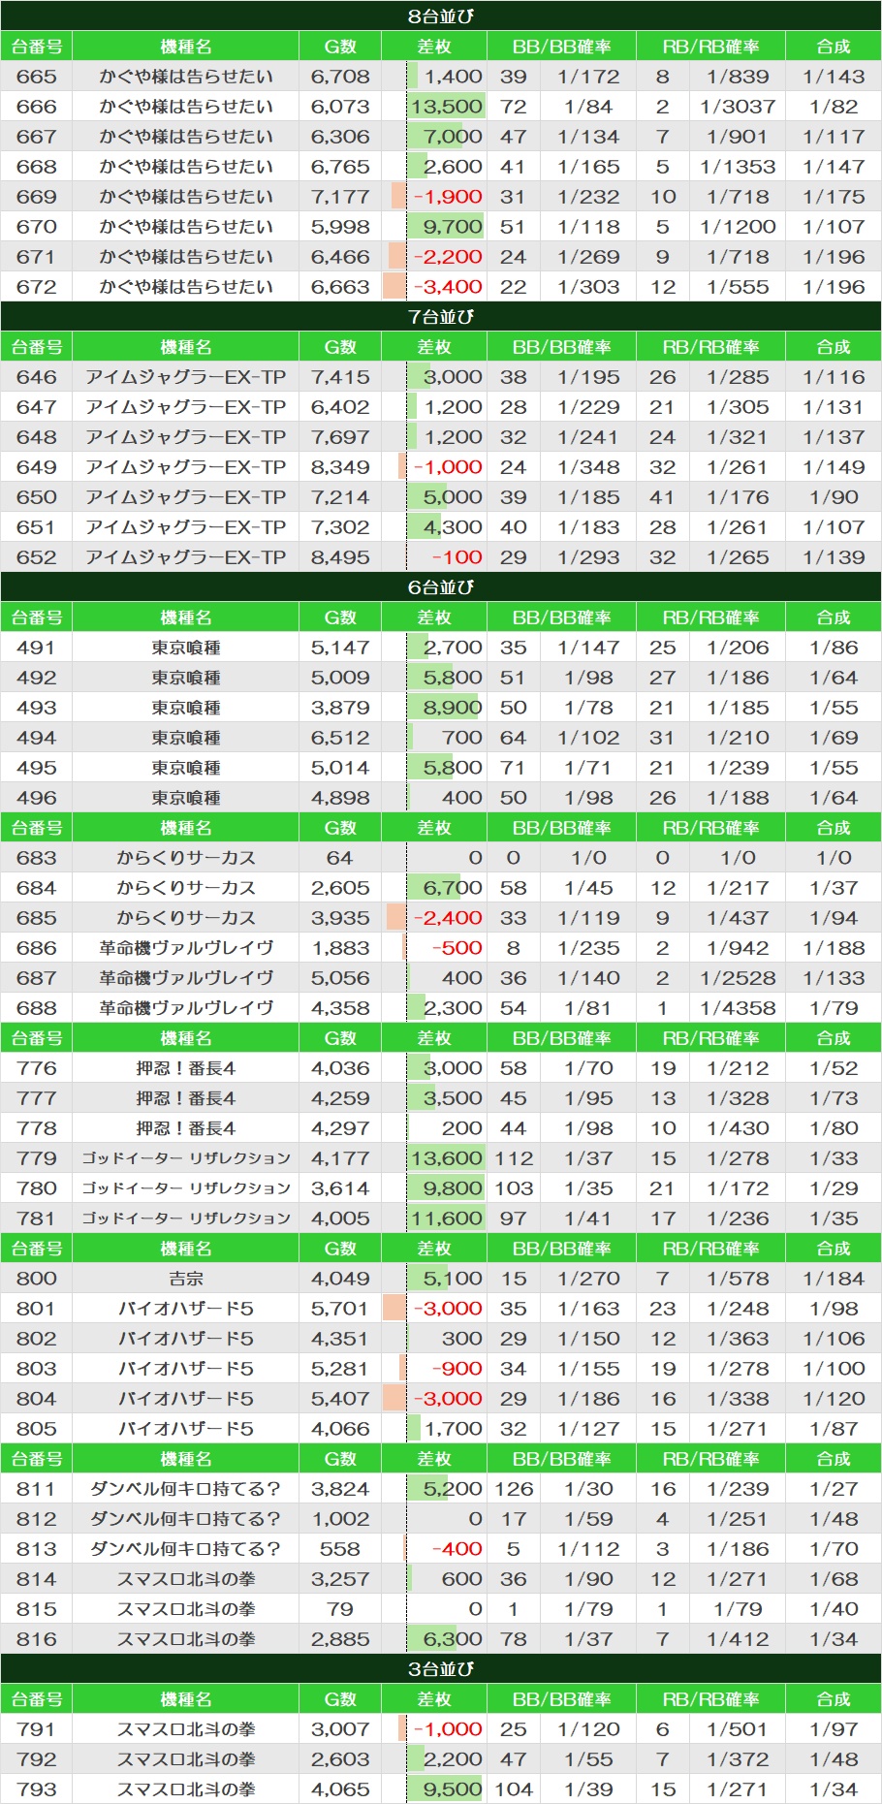
Task: Select 1/348 BB rate in row 649
Action: tap(588, 467)
